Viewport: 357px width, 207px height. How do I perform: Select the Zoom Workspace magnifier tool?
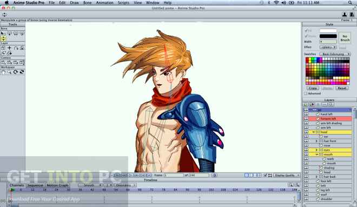tap(9, 72)
